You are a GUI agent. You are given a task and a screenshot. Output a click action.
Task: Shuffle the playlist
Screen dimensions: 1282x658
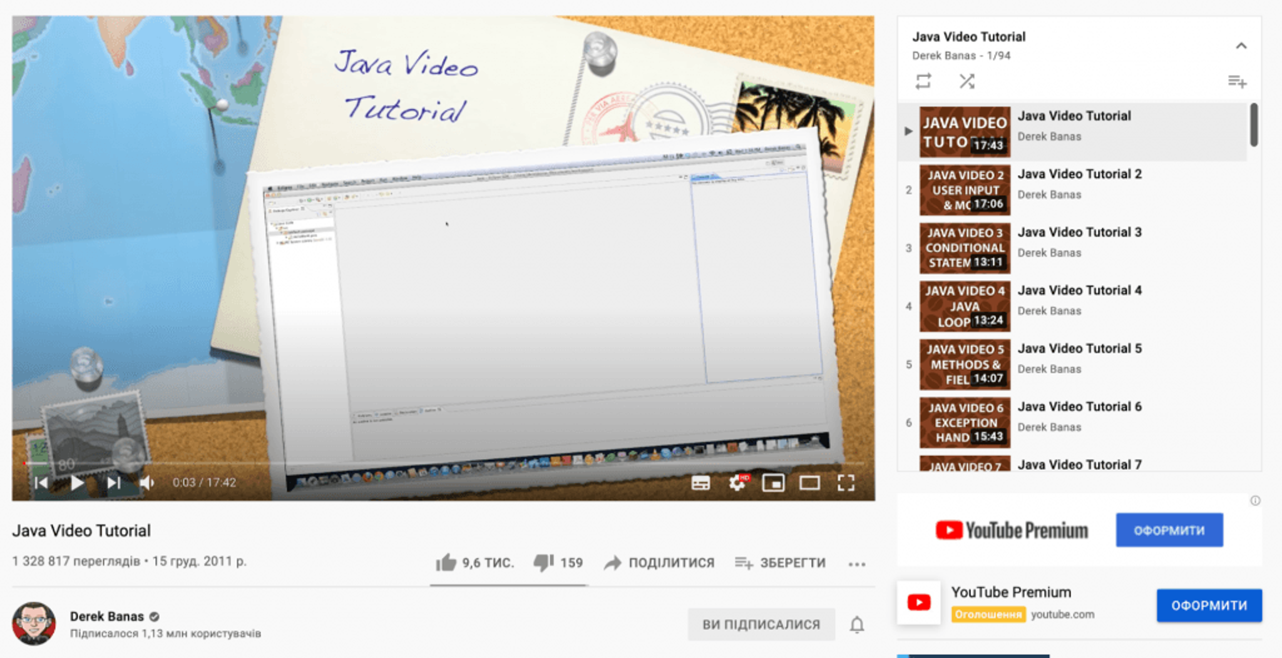[967, 81]
